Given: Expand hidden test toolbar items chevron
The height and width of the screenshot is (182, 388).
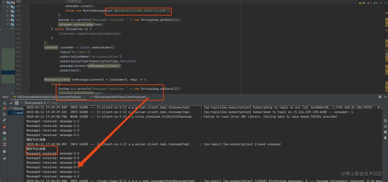Looking at the screenshot, I should click(22, 103).
